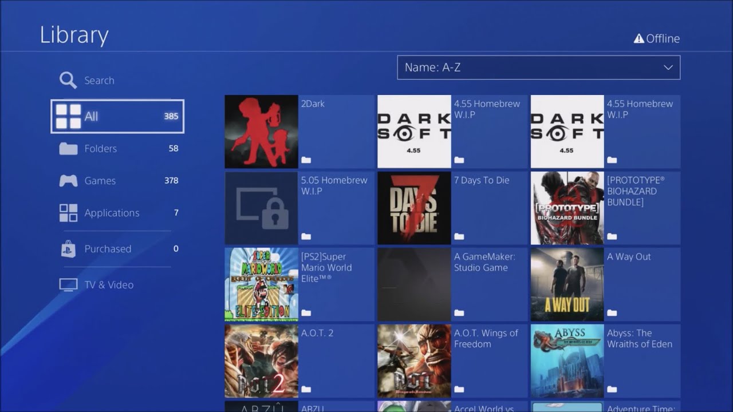Open the blank A GameMaker Studio Game thumbnail
Image resolution: width=733 pixels, height=412 pixels.
tap(414, 284)
